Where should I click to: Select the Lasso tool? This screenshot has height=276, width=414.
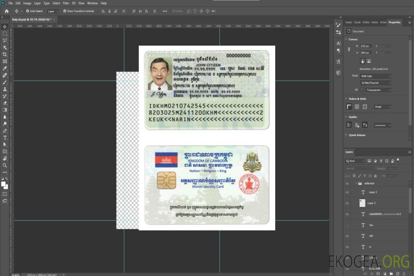[x=5, y=40]
